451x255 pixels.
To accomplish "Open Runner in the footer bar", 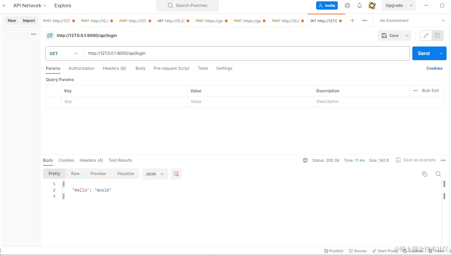I will point(358,251).
